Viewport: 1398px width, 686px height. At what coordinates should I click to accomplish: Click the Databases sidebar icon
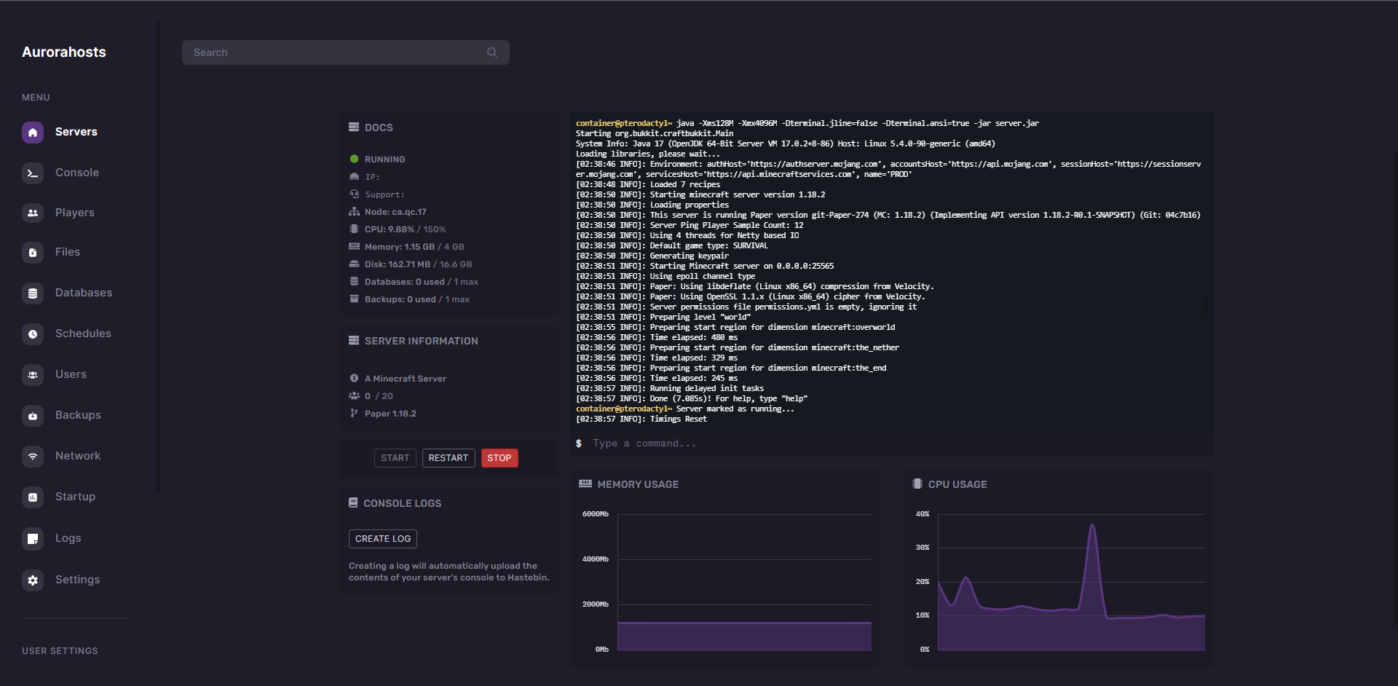click(x=33, y=293)
